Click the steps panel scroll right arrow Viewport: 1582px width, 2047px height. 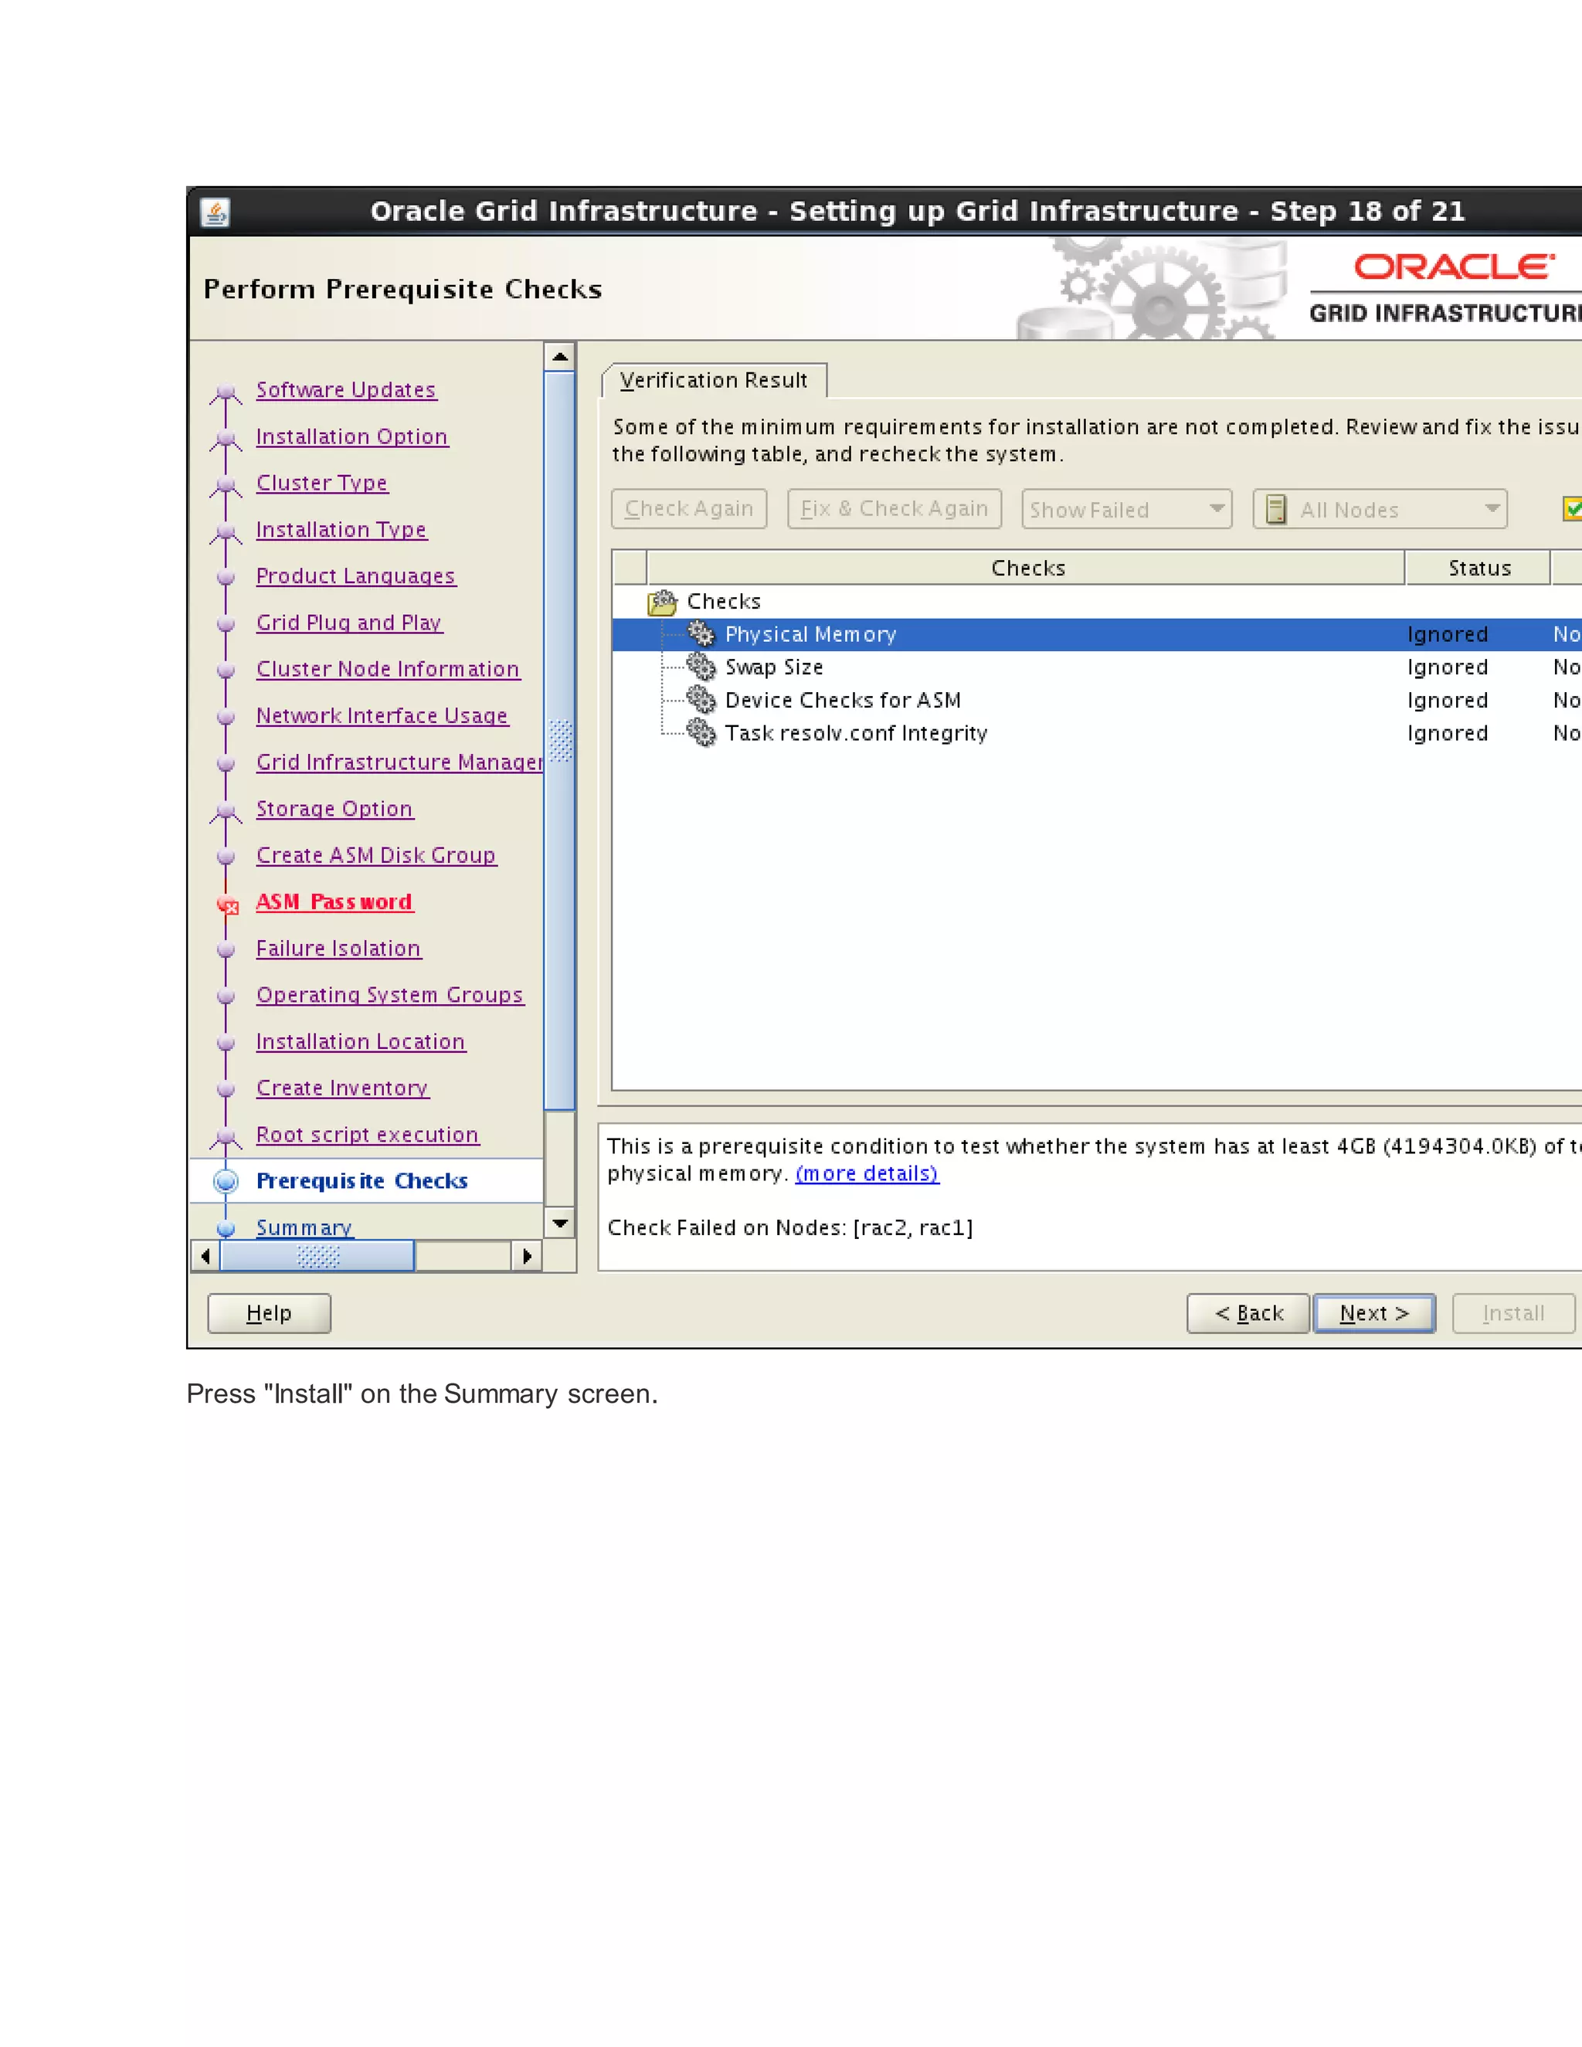[527, 1256]
